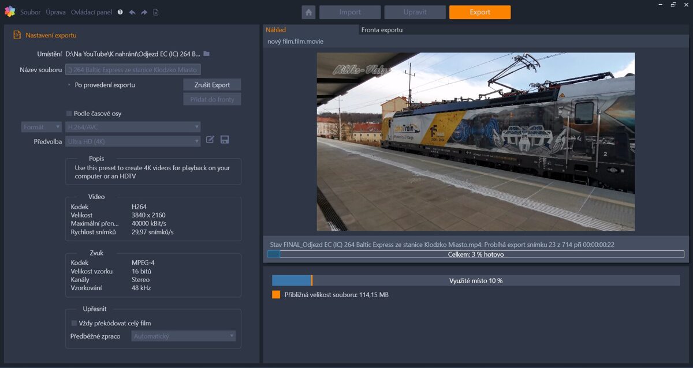The image size is (693, 368).
Task: Restore the application window size
Action: 673,5
